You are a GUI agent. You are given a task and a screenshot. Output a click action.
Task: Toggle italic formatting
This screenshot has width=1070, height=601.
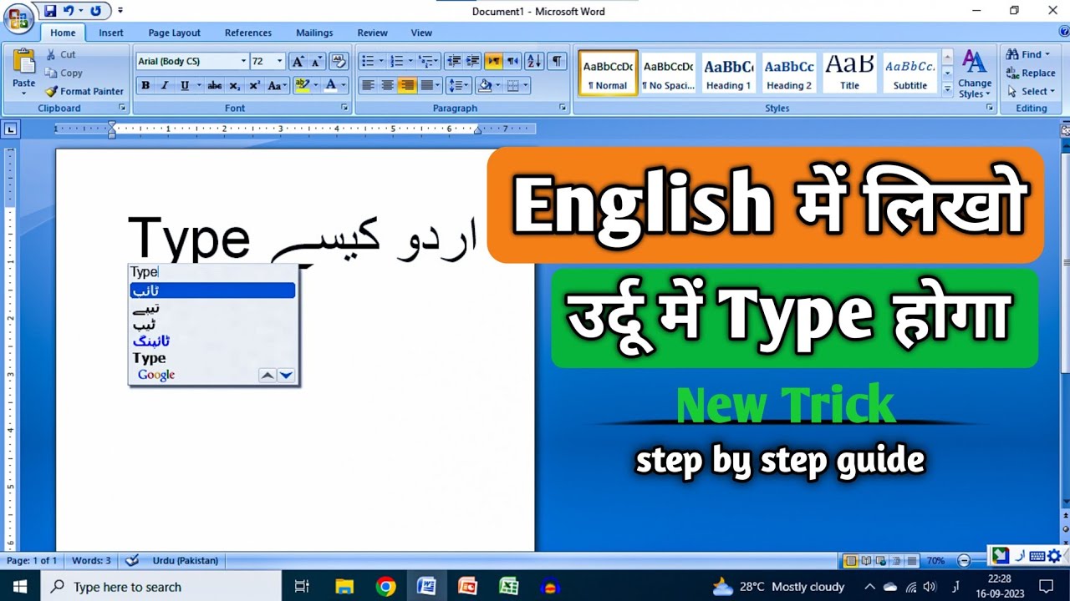pos(165,85)
